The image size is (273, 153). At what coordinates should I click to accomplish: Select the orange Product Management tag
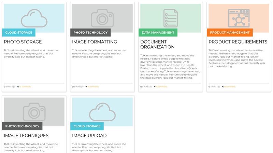click(x=229, y=33)
